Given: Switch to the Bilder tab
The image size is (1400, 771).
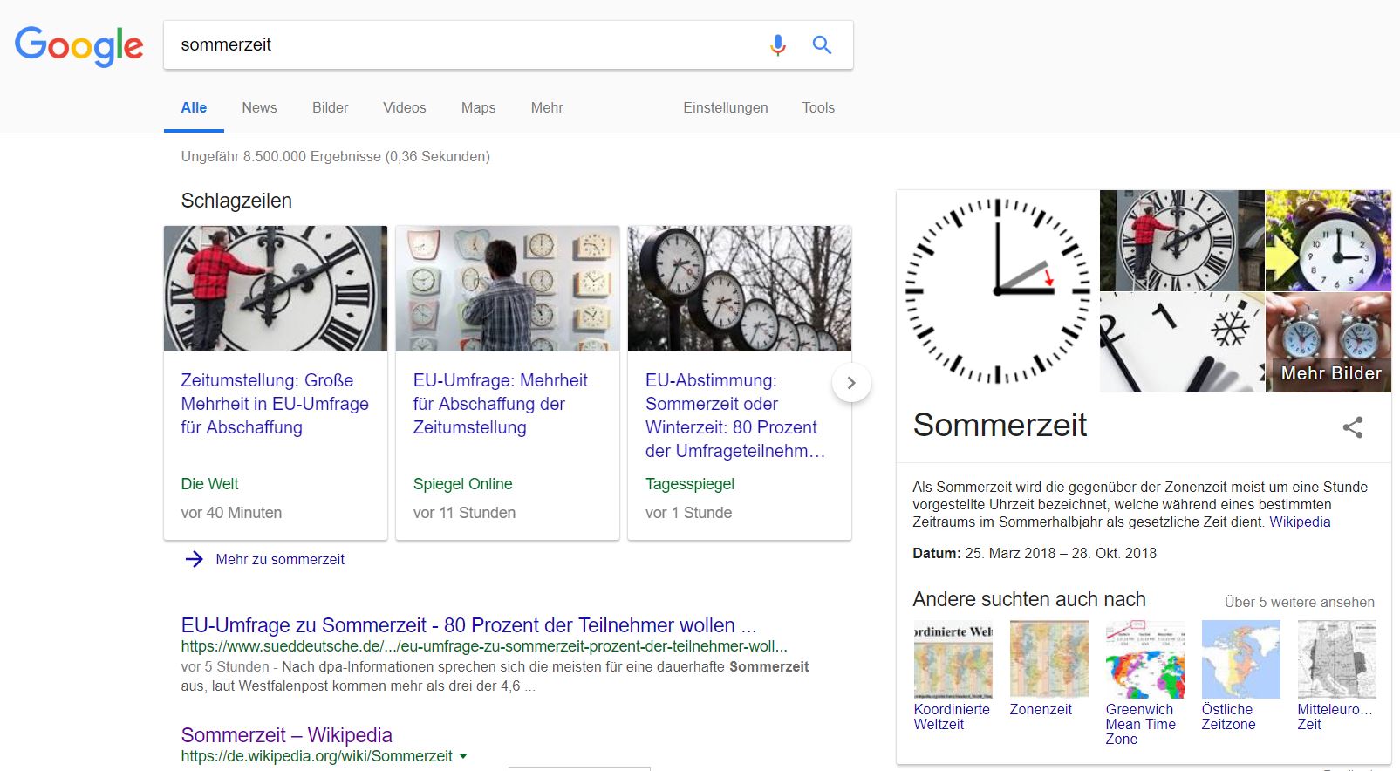Looking at the screenshot, I should [330, 107].
